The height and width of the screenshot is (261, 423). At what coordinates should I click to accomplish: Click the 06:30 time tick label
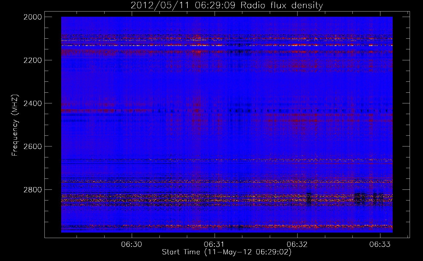132,244
